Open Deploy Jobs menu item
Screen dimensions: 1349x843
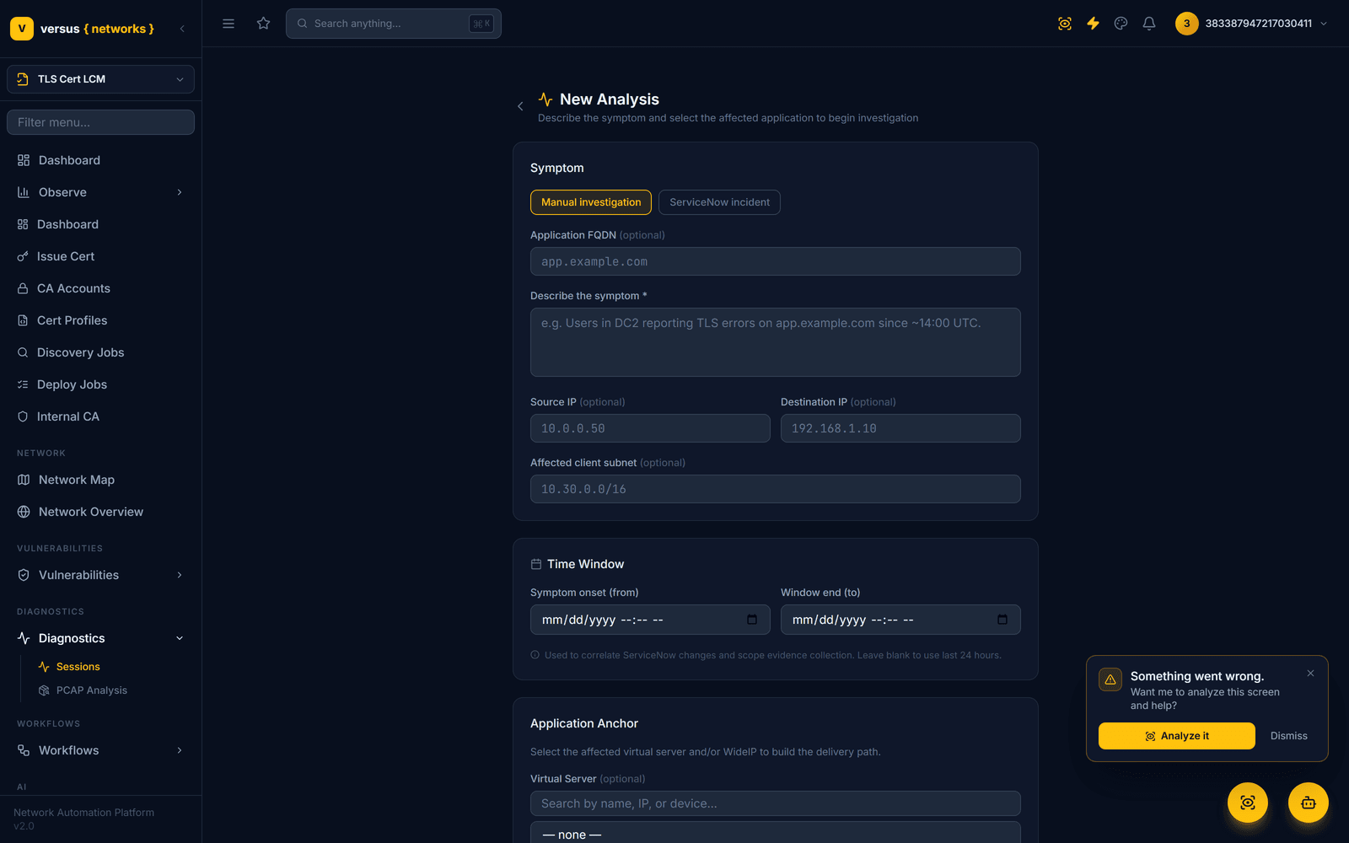coord(101,384)
